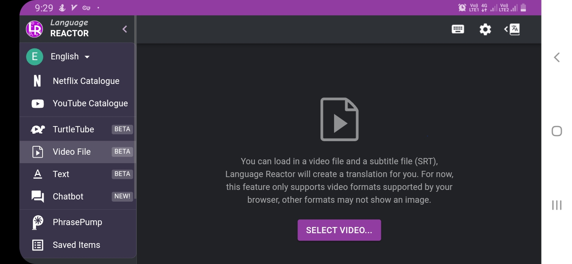The image size is (572, 264).
Task: Open Netflix Catalogue
Action: point(78,81)
